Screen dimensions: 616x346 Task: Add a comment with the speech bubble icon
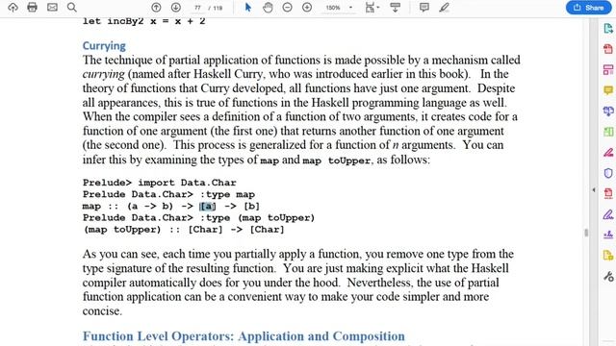coord(423,8)
